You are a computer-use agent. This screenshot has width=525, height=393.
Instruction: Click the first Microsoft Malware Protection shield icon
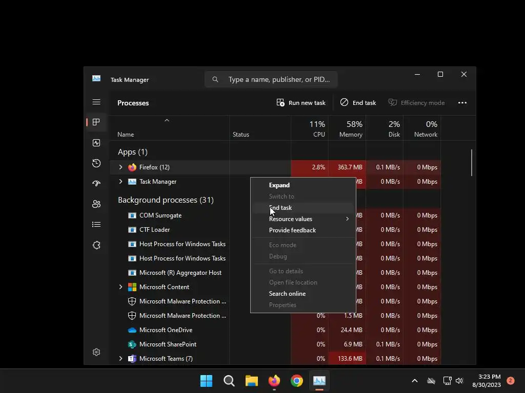[132, 301]
